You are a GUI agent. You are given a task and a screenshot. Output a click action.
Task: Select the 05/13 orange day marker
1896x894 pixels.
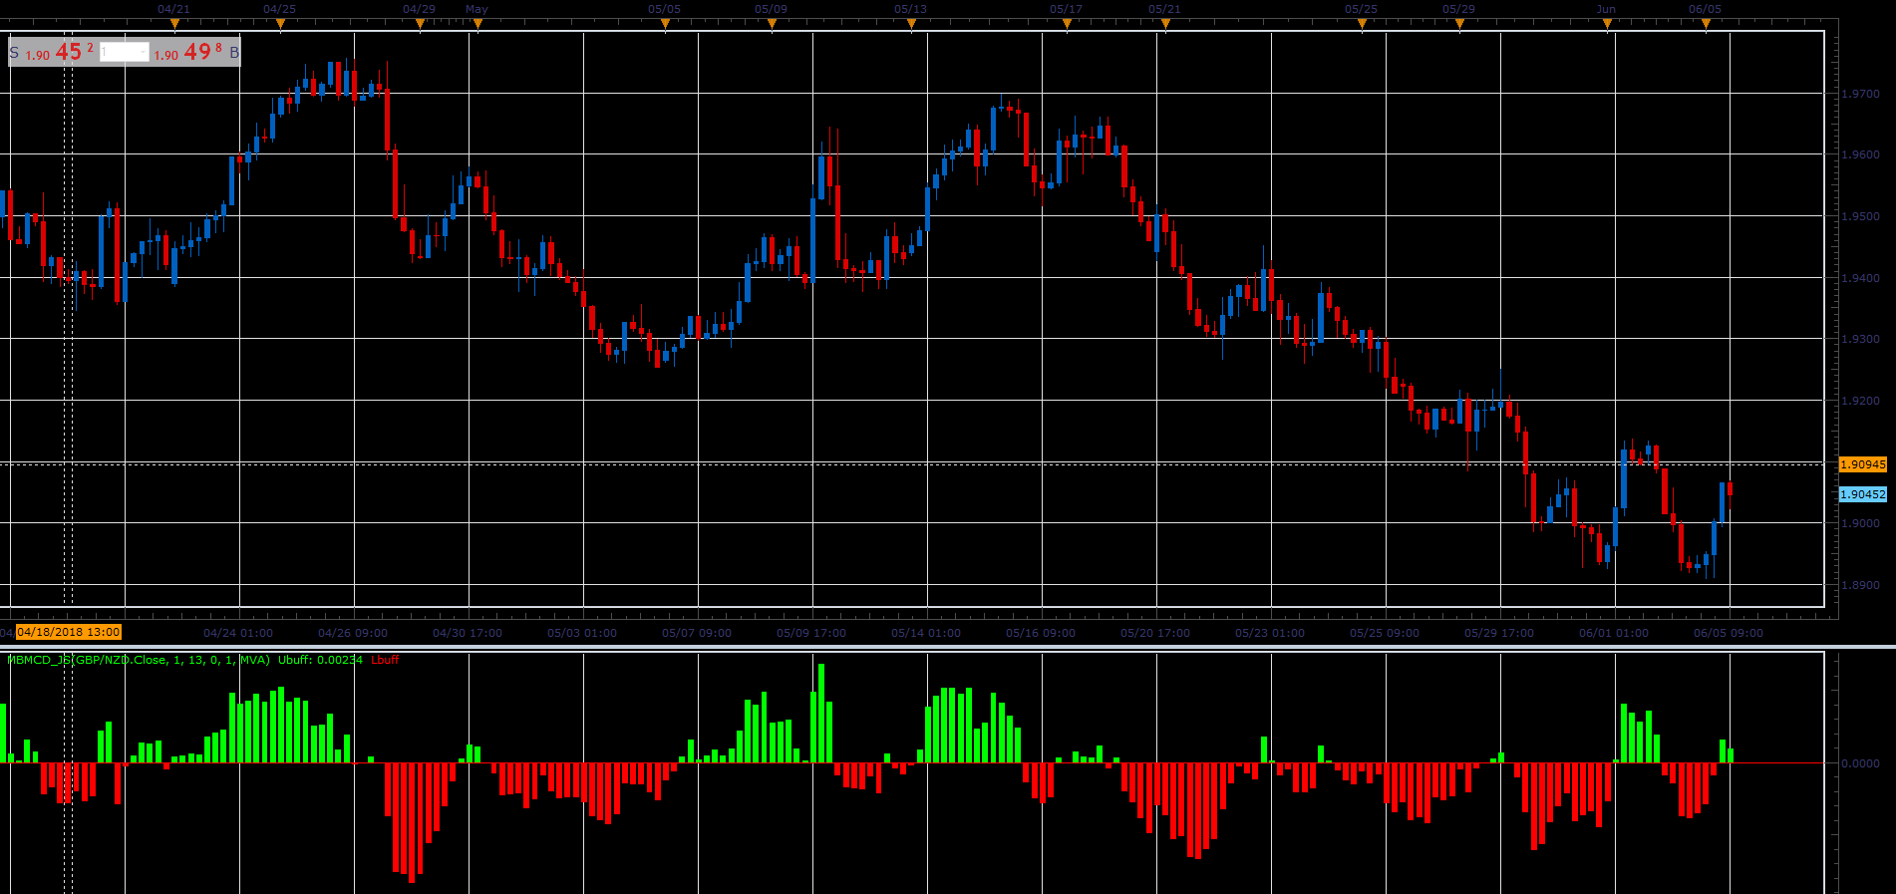tap(911, 23)
